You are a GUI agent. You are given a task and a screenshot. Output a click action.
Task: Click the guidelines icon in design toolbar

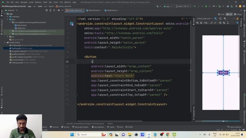point(228,23)
